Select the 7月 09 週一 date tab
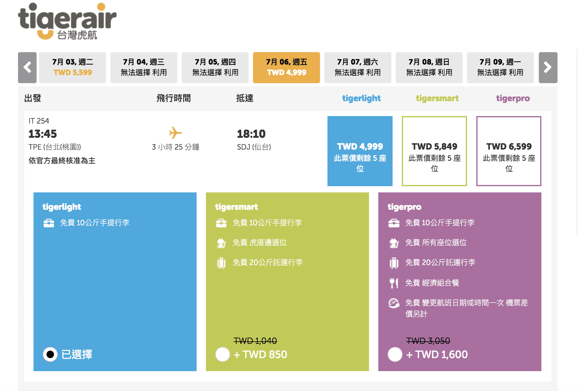 pos(500,68)
